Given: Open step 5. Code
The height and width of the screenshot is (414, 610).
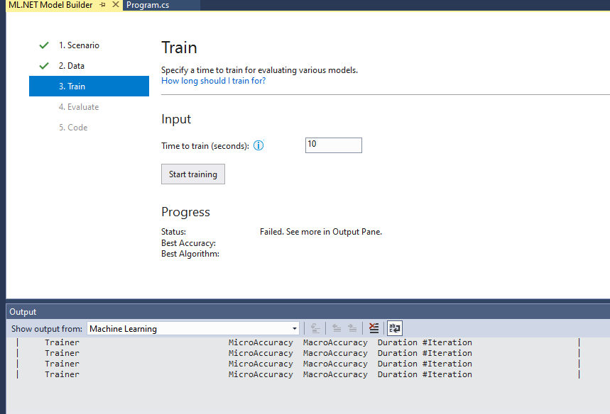Looking at the screenshot, I should (x=73, y=128).
